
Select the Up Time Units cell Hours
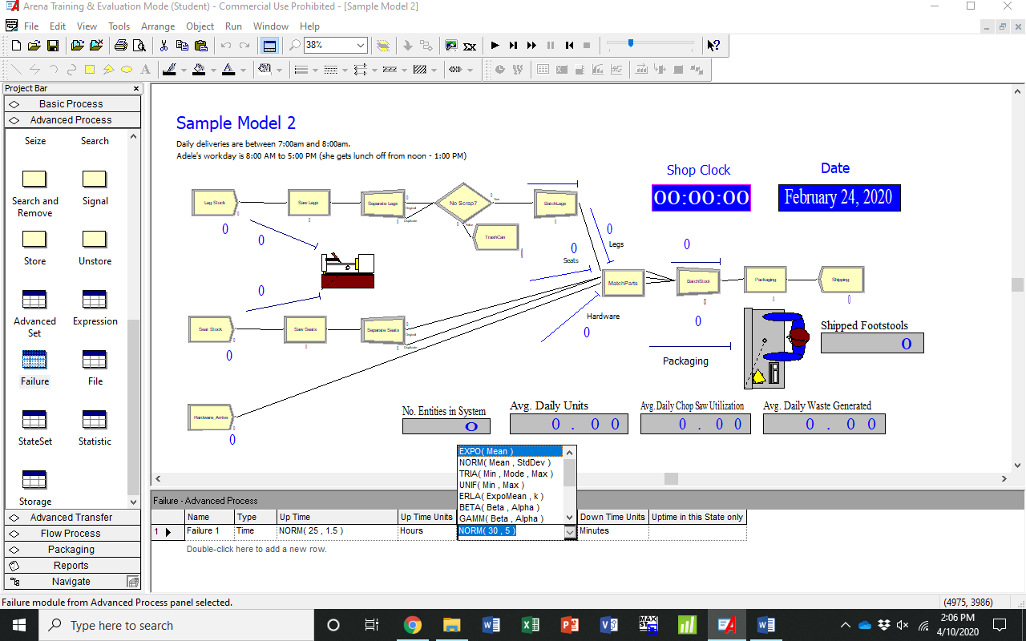[427, 531]
